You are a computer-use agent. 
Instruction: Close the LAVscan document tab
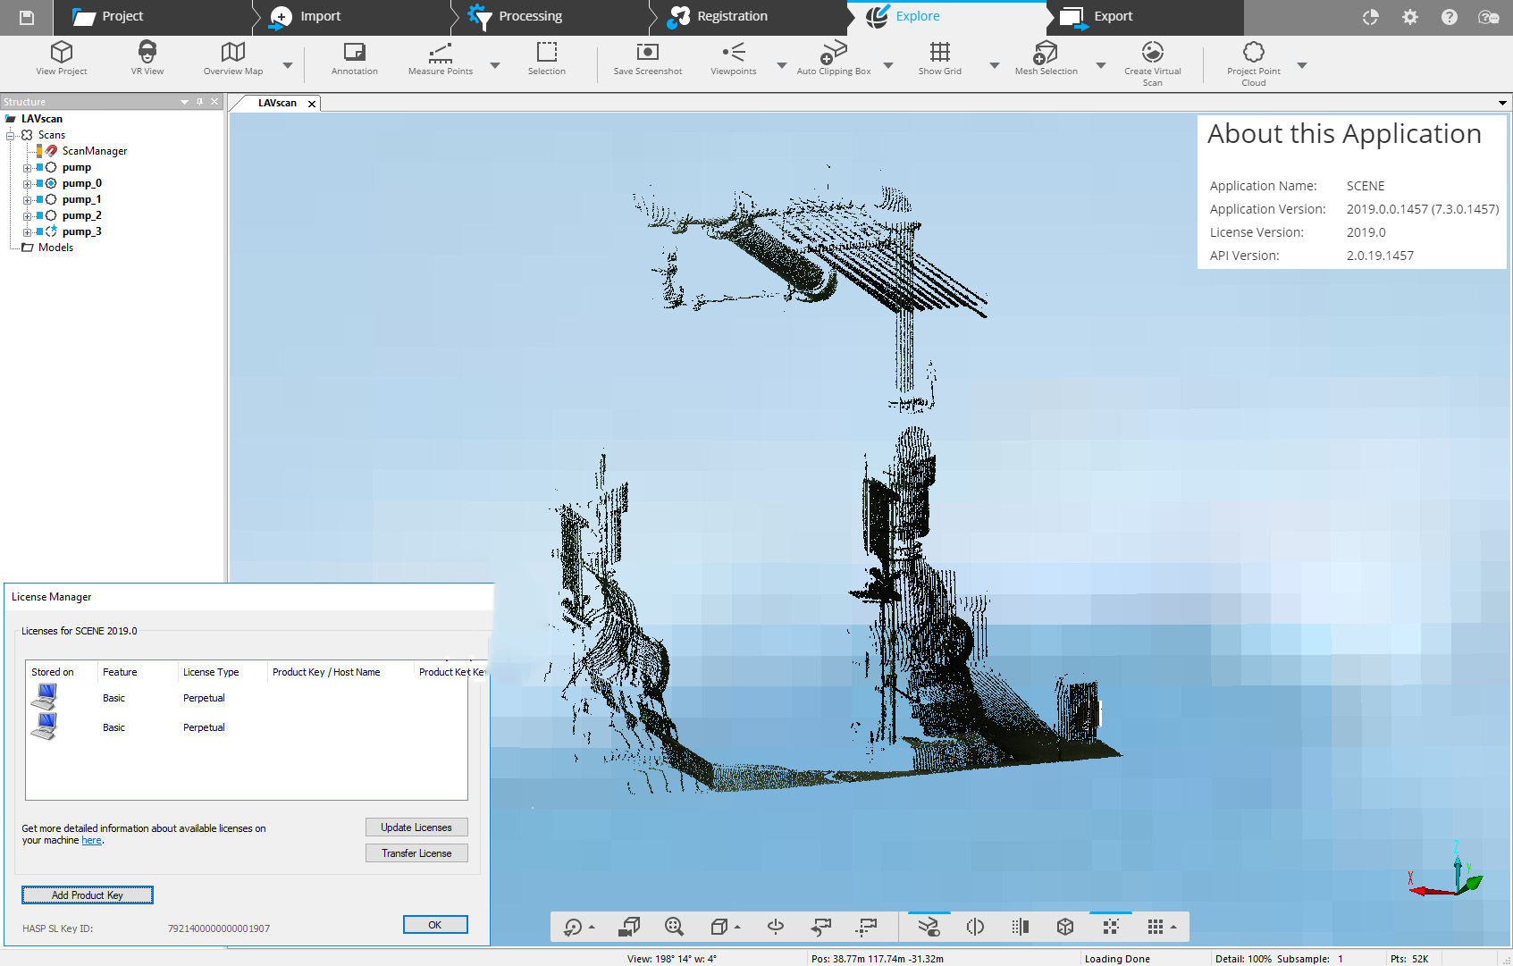(x=312, y=104)
